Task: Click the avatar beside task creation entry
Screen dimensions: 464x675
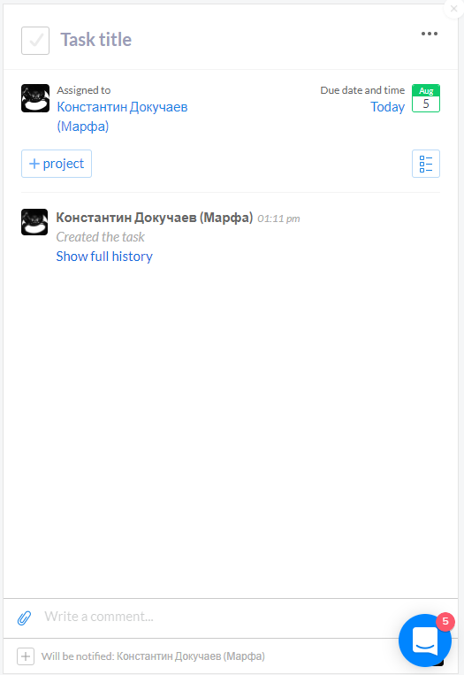Action: (34, 222)
